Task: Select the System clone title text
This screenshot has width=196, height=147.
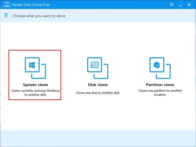Action: coord(35,85)
